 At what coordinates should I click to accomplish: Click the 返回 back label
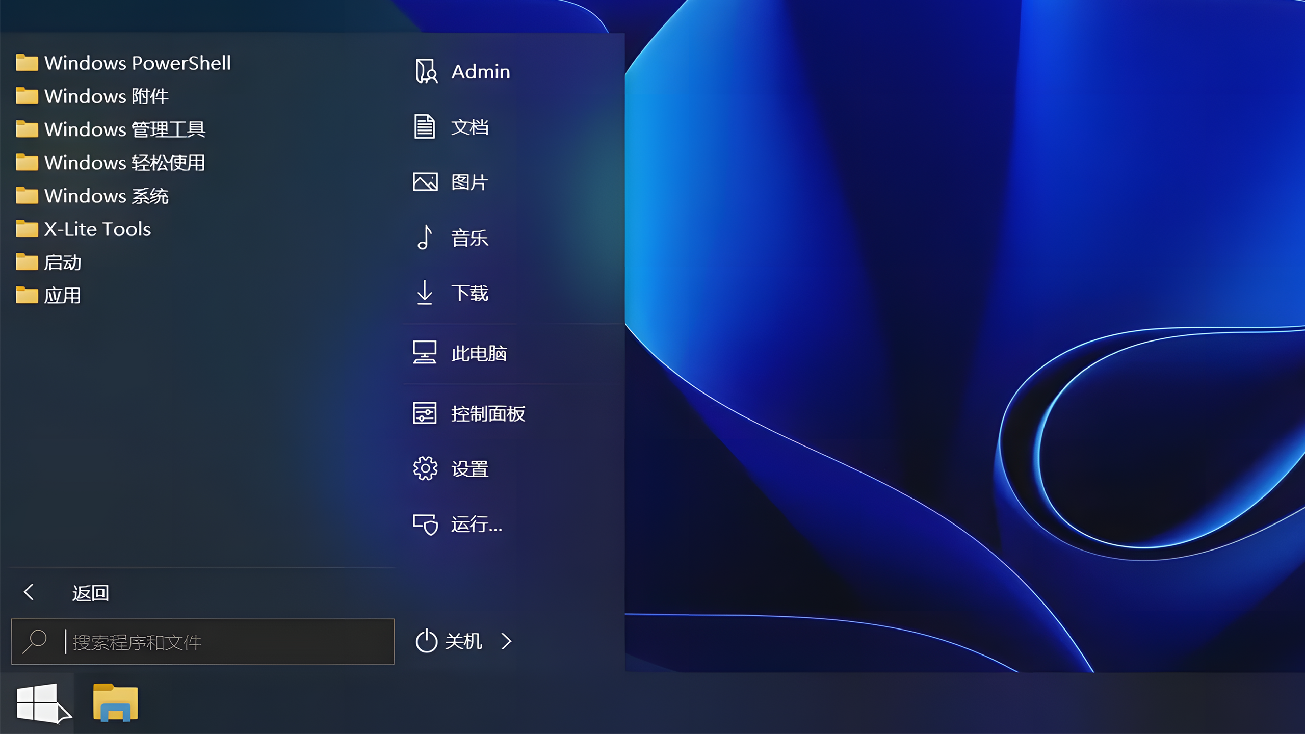pos(90,593)
